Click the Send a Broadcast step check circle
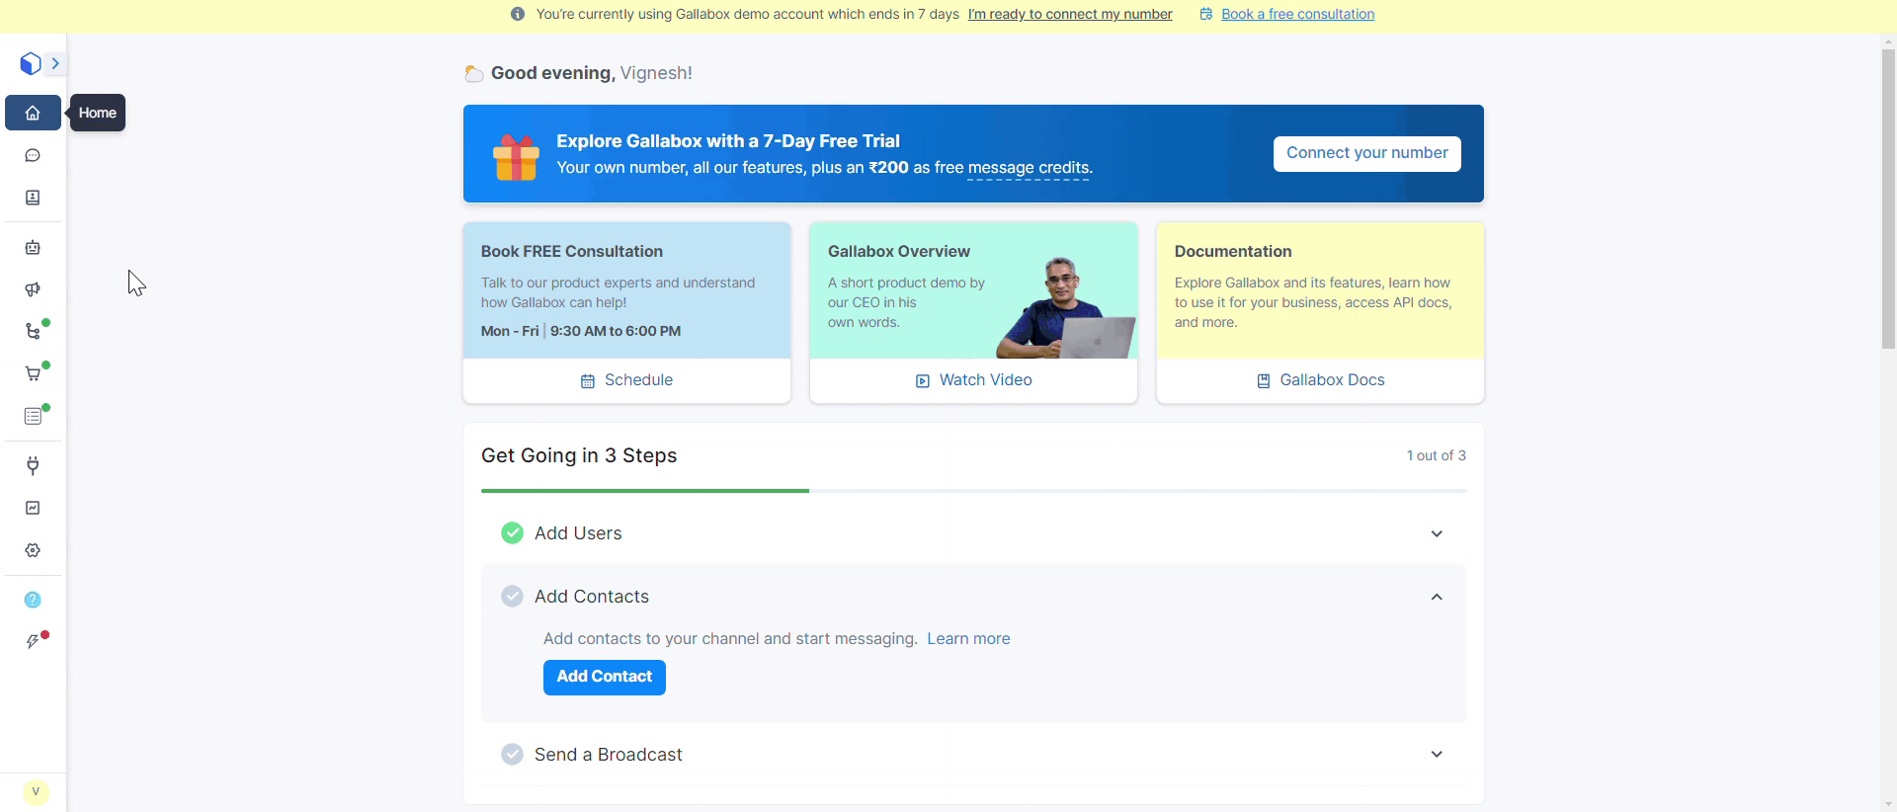This screenshot has width=1897, height=812. (x=512, y=755)
